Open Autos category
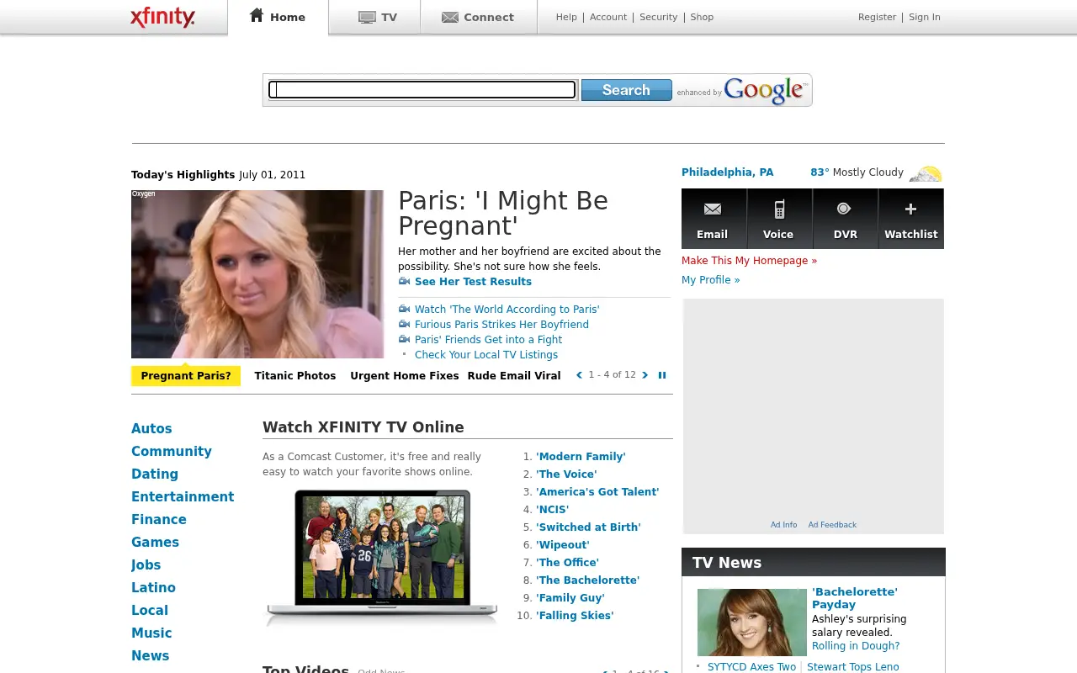Viewport: 1077px width, 673px height. [151, 429]
